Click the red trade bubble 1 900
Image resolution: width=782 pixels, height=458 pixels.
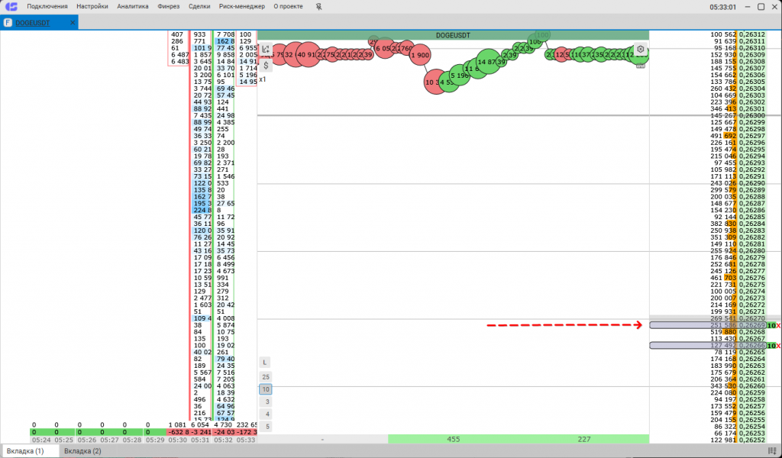click(420, 55)
